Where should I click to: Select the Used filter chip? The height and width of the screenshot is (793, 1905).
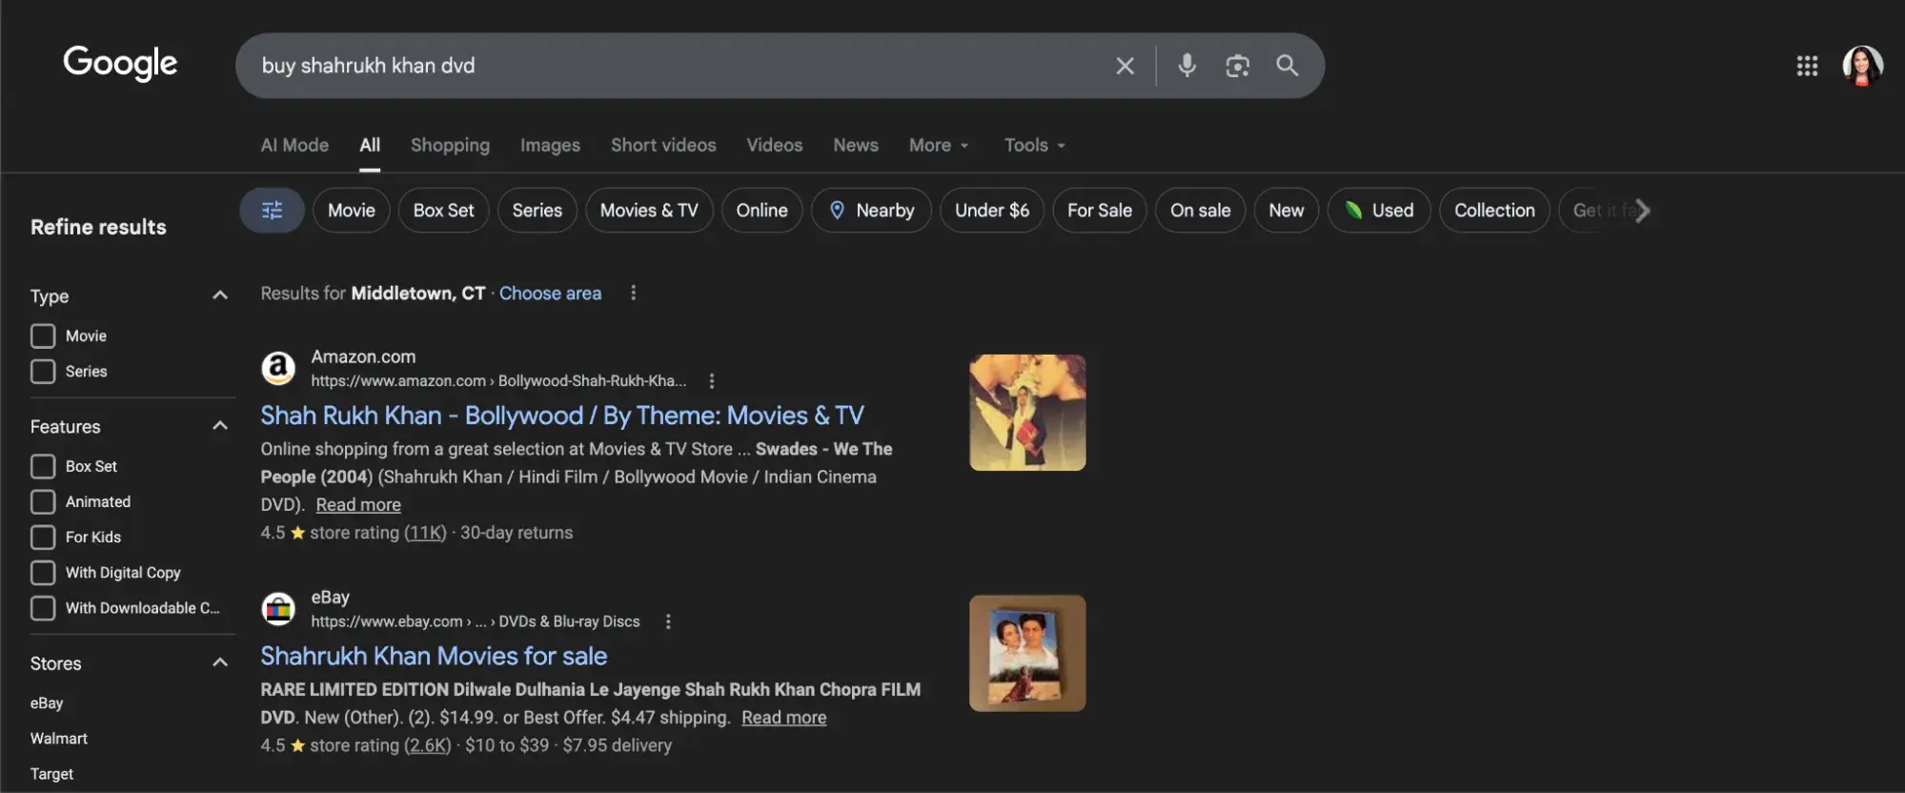[1379, 211]
